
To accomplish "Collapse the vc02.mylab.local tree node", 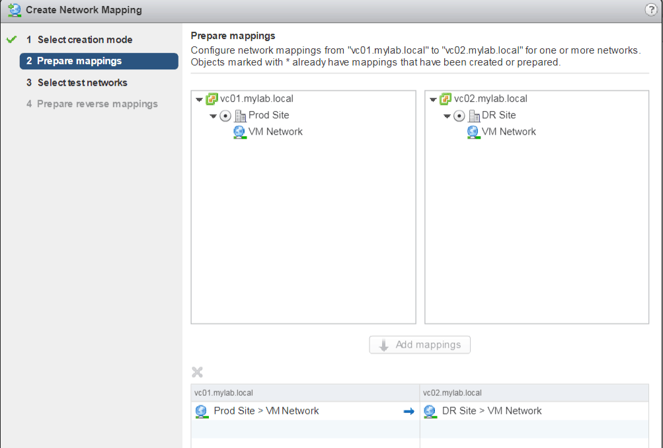I will [433, 100].
